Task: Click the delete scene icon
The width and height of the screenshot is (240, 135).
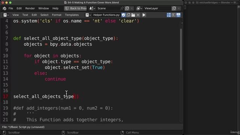Action: pos(132,8)
